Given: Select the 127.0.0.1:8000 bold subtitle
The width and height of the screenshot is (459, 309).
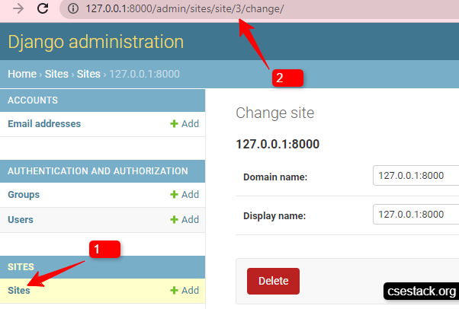Looking at the screenshot, I should tap(278, 144).
